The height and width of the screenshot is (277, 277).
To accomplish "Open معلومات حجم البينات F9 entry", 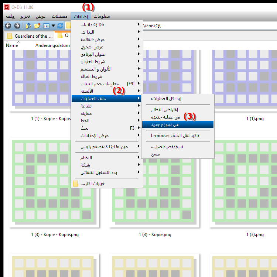I will (x=107, y=84).
